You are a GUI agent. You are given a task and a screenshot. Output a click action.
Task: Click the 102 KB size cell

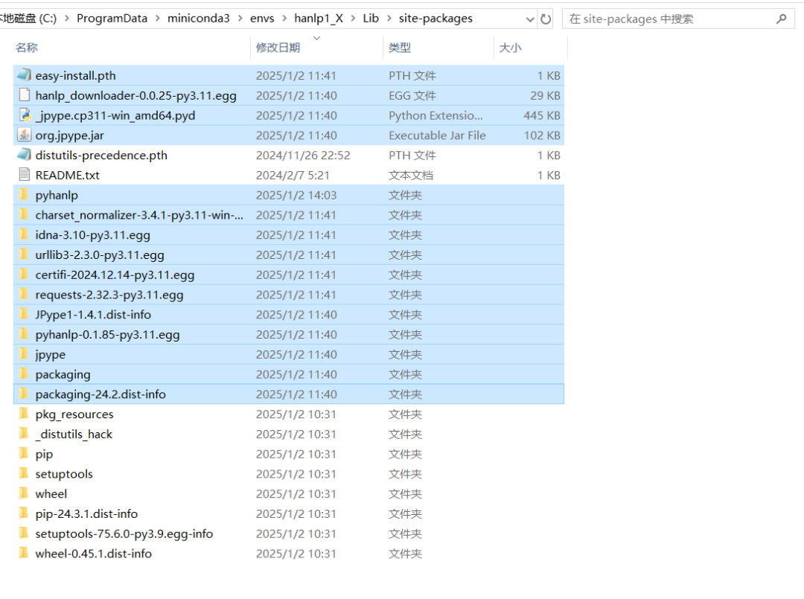pyautogui.click(x=541, y=135)
